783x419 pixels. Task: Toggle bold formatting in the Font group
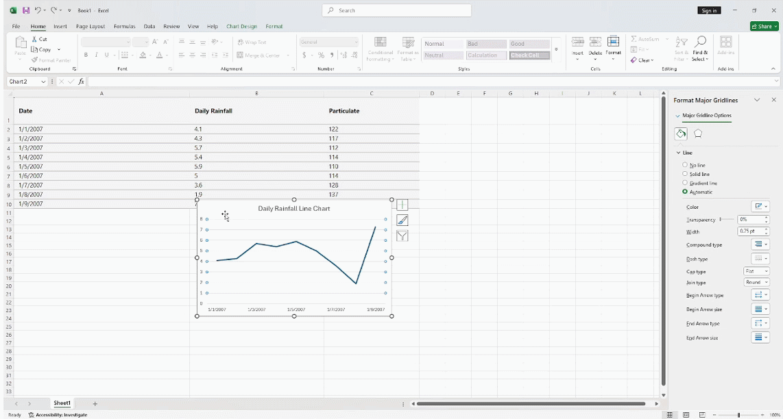click(85, 55)
